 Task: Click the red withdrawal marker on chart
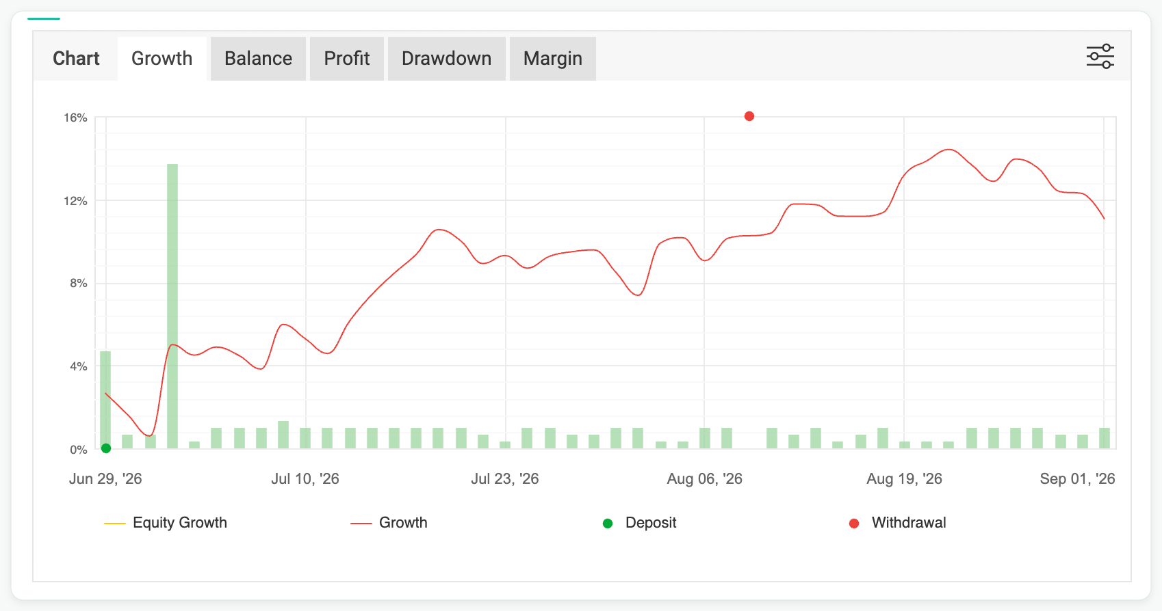click(x=749, y=116)
